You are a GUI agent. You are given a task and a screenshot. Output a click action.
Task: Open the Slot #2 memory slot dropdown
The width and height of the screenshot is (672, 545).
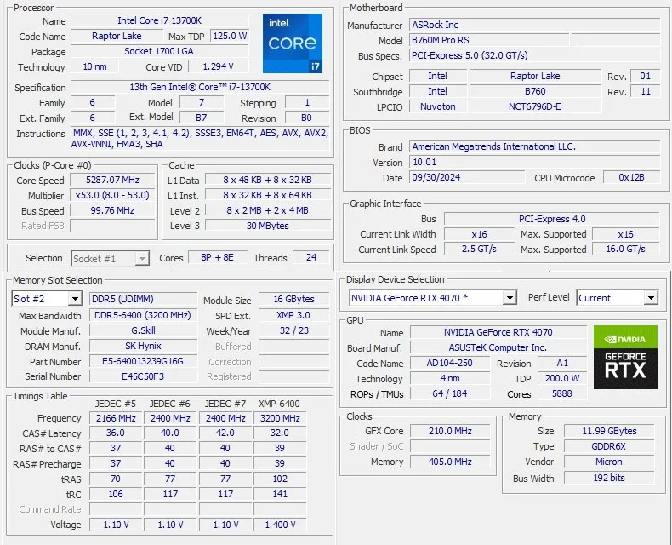[46, 299]
